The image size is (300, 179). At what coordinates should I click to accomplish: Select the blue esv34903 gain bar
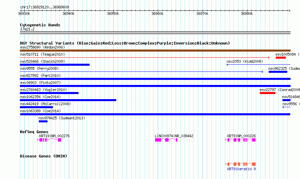(x=155, y=86)
